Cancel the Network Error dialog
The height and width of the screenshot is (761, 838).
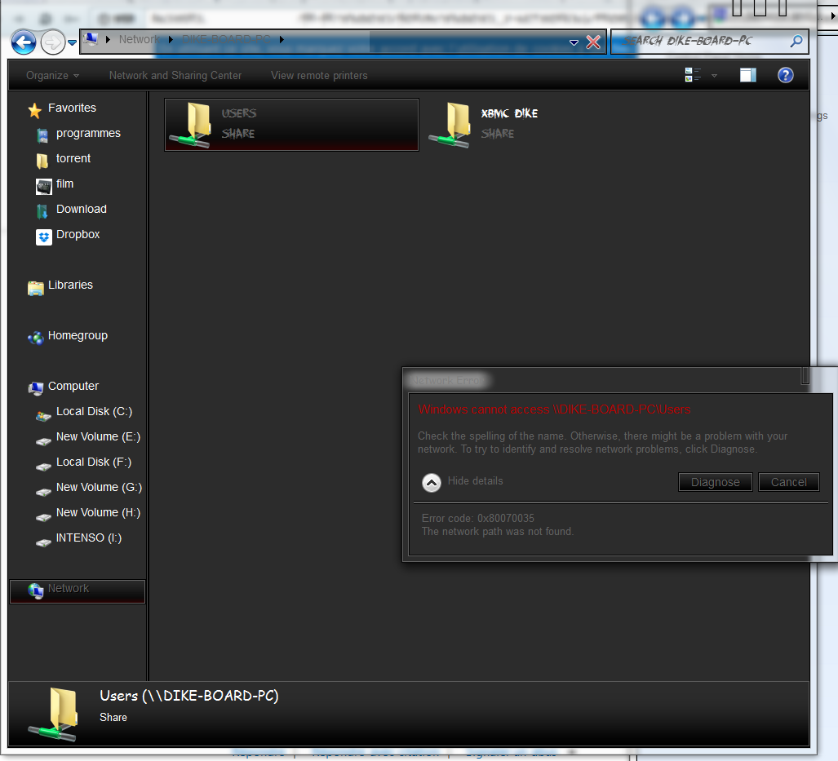coord(788,482)
